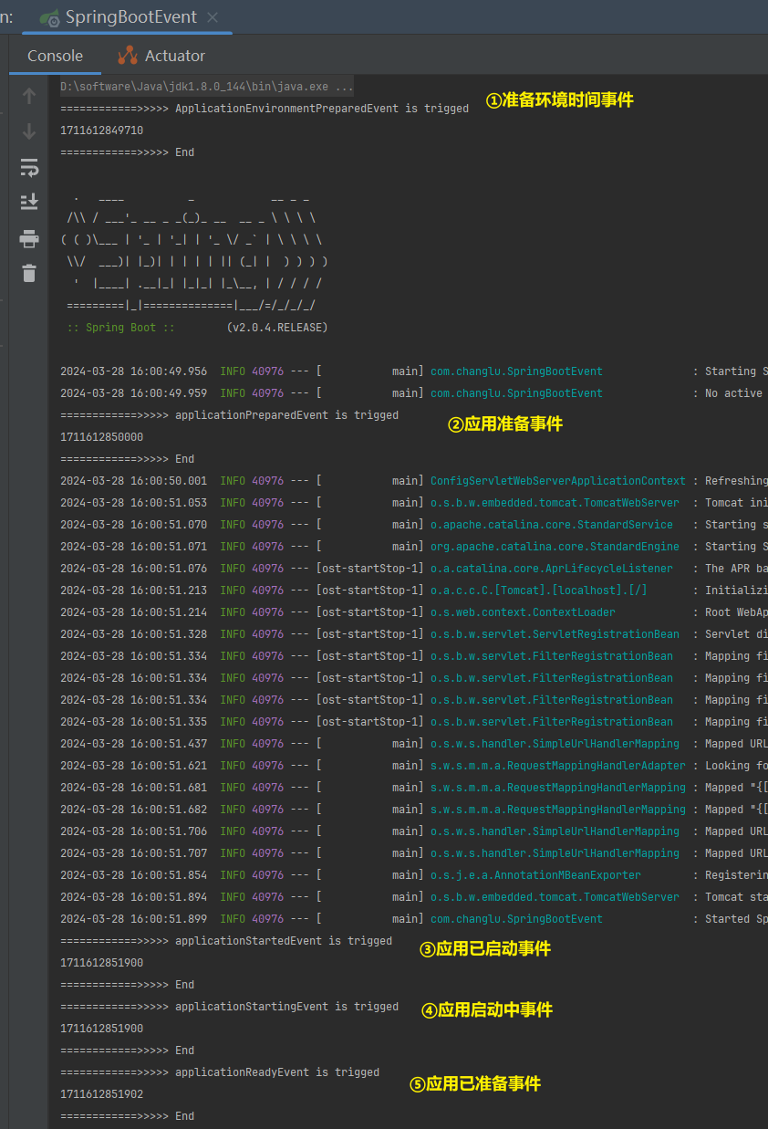Click the applicationPreparedEvent is trigged line
Screen dimensions: 768x1129
point(229,415)
